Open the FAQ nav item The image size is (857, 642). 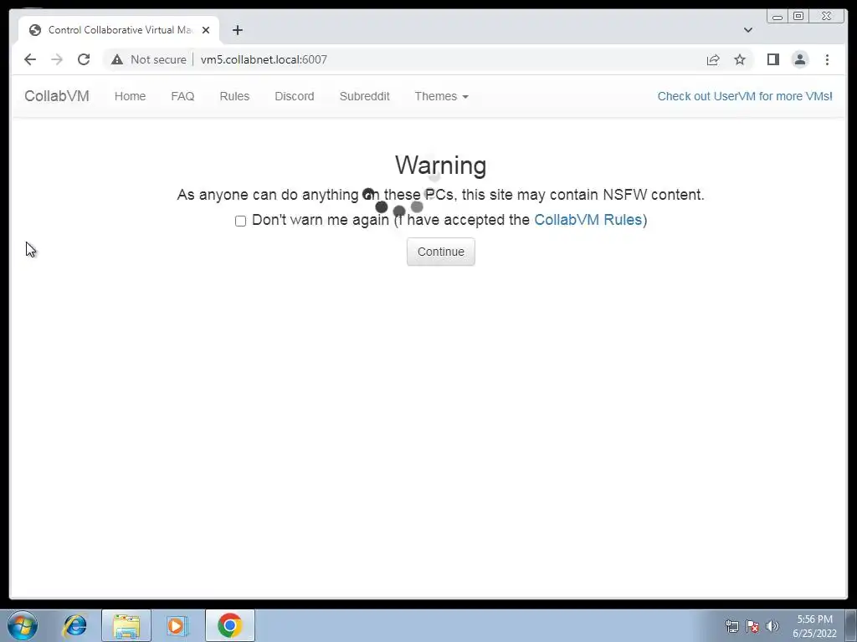(x=182, y=96)
